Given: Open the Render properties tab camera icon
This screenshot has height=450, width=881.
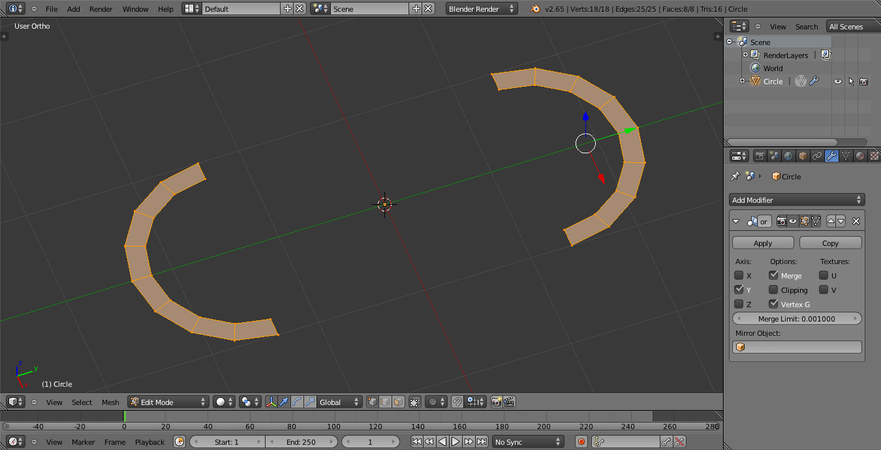Looking at the screenshot, I should (x=760, y=156).
